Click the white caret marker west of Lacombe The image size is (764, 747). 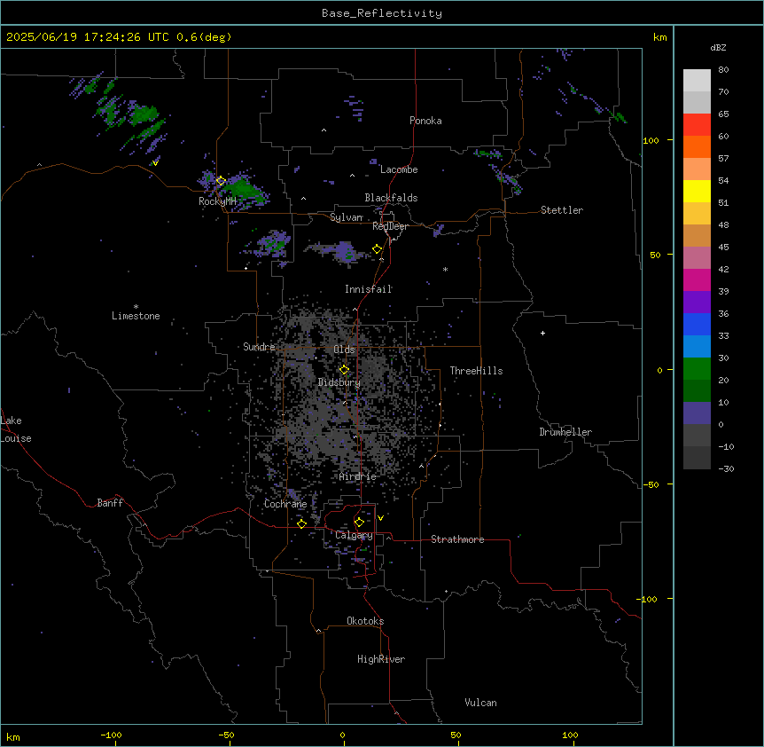coord(352,176)
